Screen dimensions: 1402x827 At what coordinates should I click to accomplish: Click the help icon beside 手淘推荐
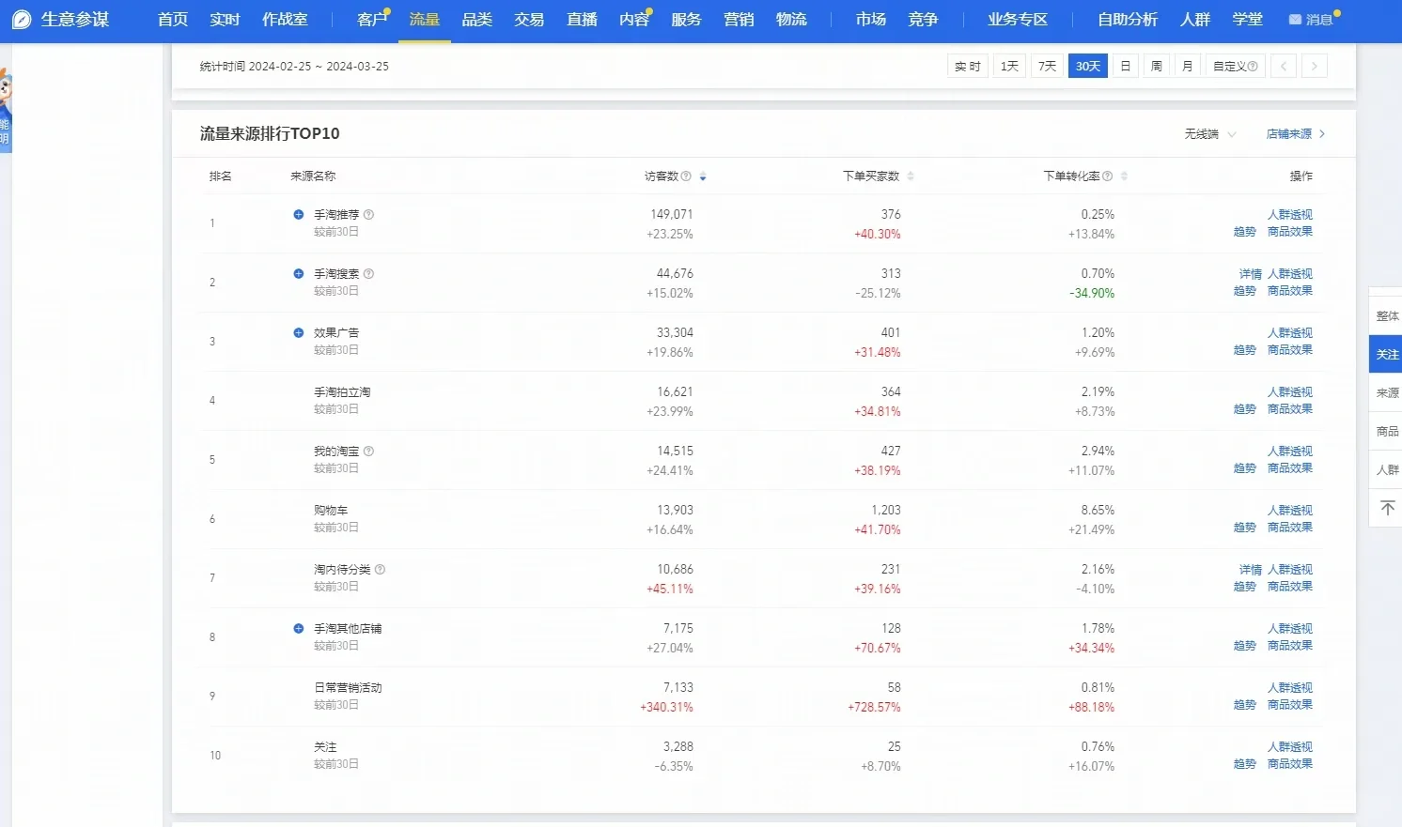pyautogui.click(x=368, y=214)
